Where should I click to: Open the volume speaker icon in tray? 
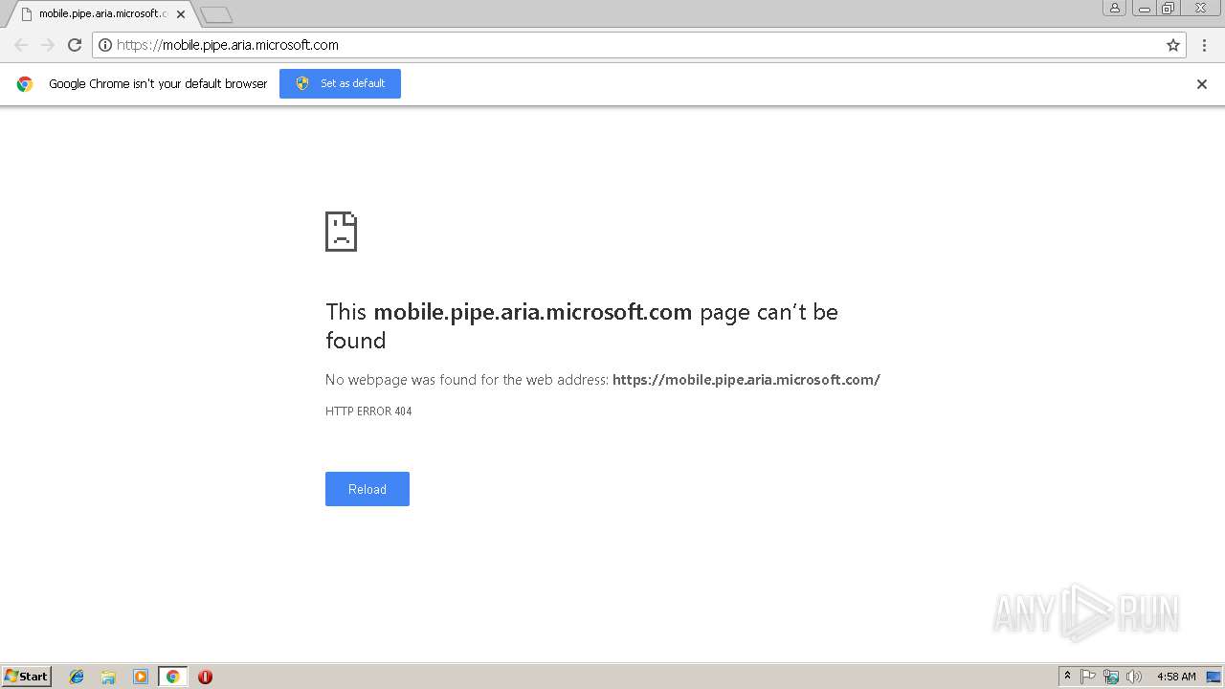1134,677
